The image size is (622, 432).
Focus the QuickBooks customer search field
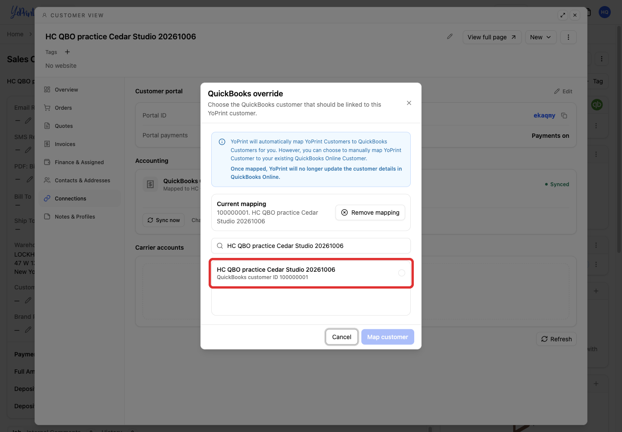tap(311, 246)
